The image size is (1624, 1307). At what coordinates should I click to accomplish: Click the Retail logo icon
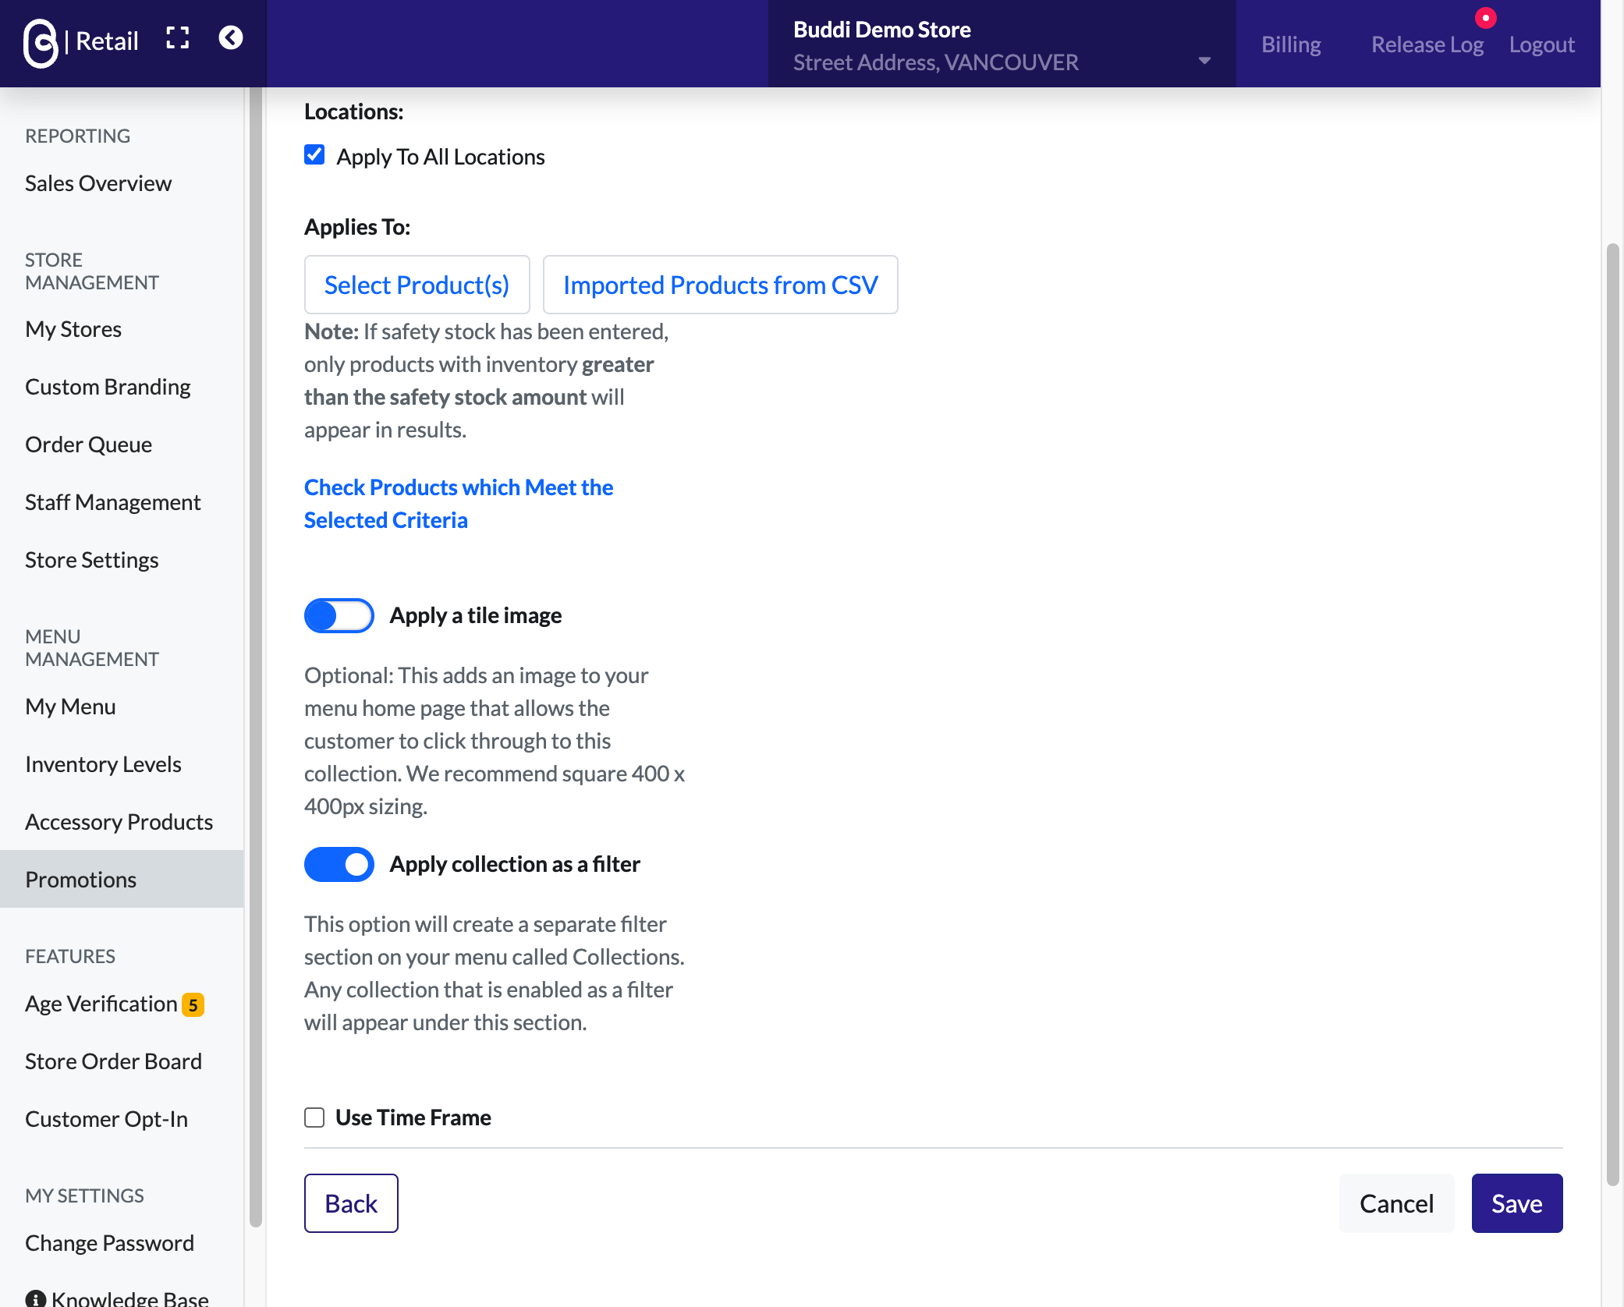pyautogui.click(x=41, y=42)
